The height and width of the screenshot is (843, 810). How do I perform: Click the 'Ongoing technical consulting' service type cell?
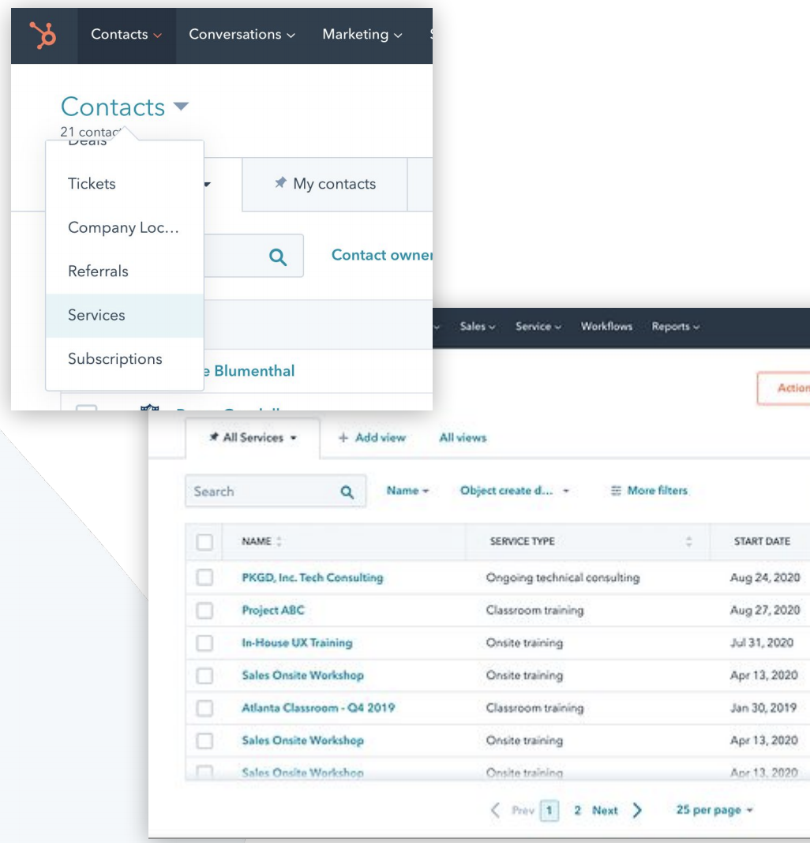[563, 578]
